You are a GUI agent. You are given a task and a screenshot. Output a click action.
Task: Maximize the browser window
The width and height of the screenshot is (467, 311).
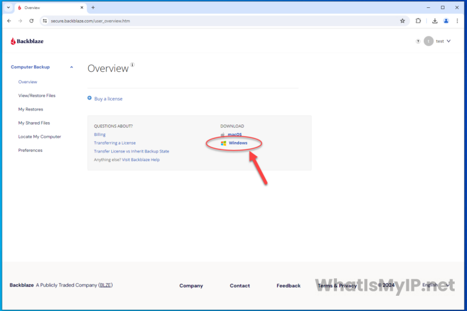(x=443, y=7)
